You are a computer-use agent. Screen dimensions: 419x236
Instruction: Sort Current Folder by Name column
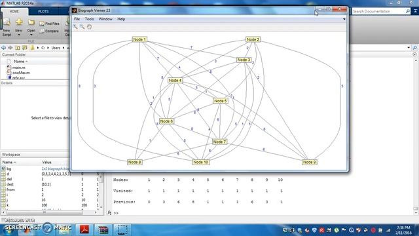[x=20, y=61]
